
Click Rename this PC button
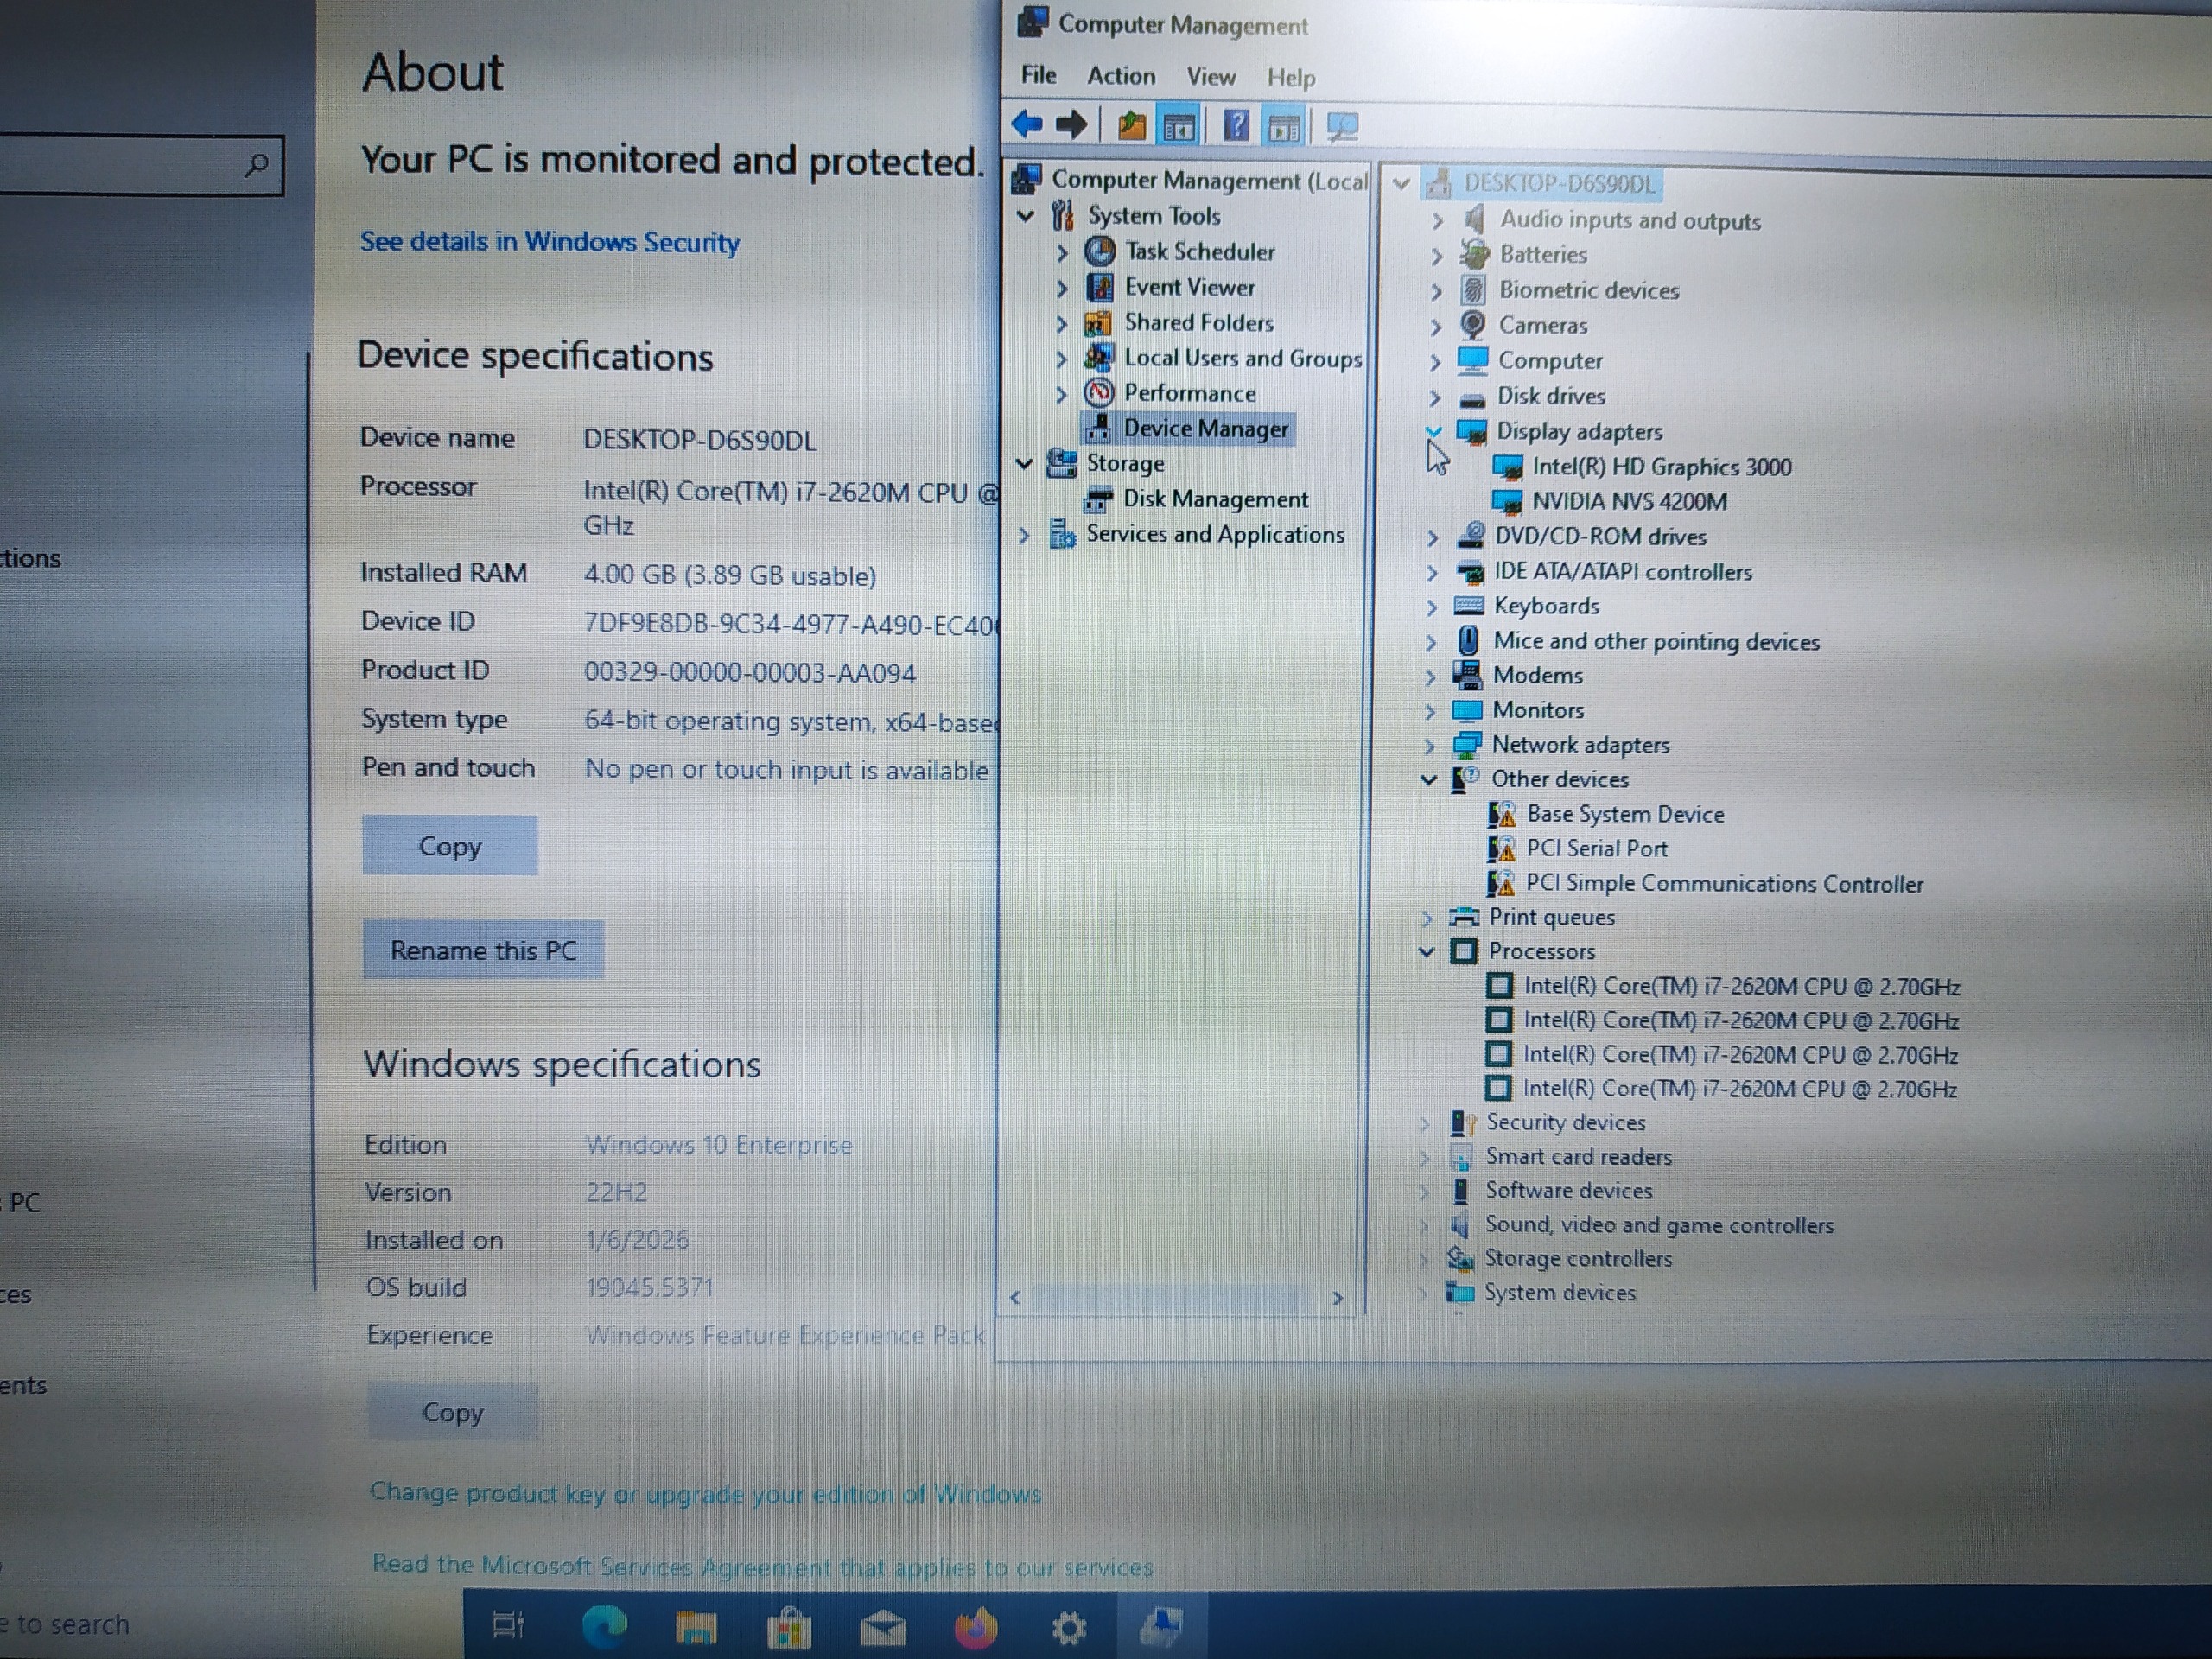point(483,950)
